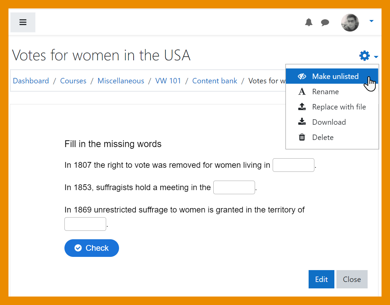Click the Edit button
This screenshot has height=305, width=390.
pos(321,279)
